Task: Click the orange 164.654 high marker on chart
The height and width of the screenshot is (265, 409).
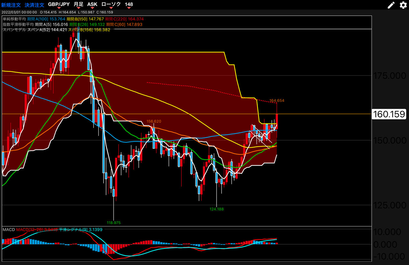Action: [x=277, y=100]
